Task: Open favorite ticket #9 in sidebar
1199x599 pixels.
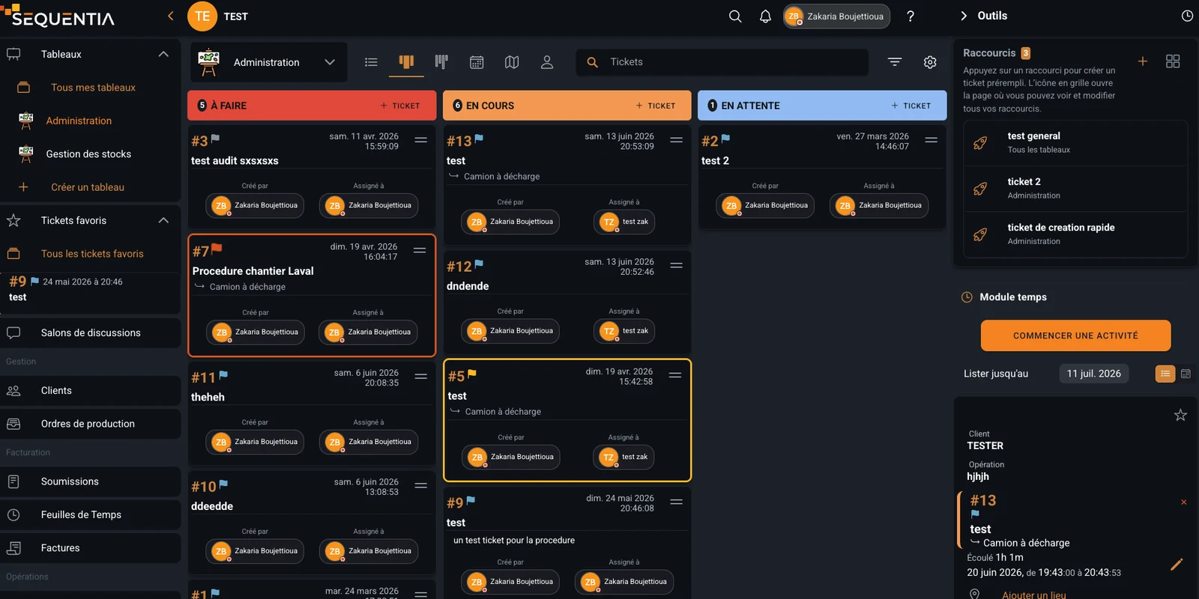Action: click(x=90, y=289)
